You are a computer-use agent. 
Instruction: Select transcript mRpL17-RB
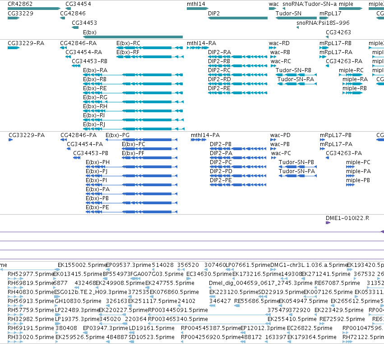pos(324,48)
